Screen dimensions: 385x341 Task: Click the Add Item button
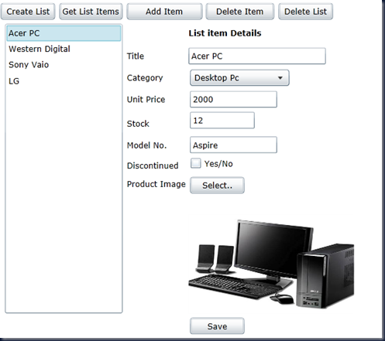coord(164,12)
